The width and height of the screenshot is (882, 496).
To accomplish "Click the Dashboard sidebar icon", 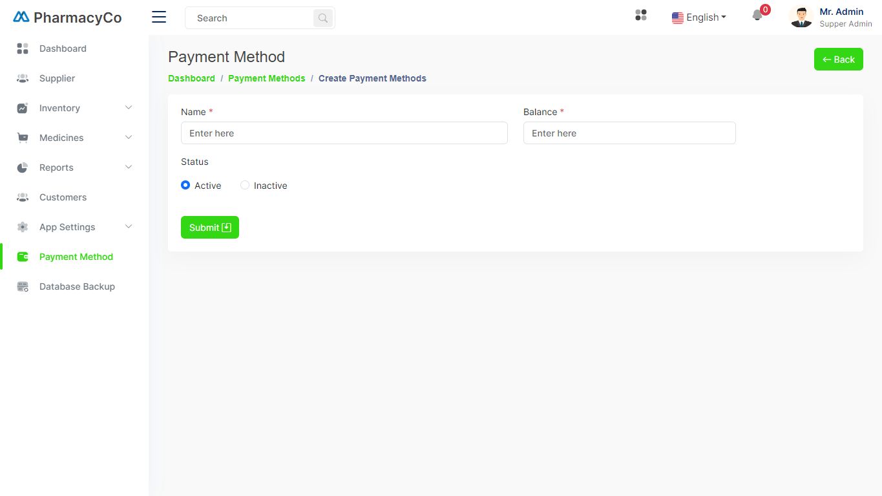I will point(23,49).
